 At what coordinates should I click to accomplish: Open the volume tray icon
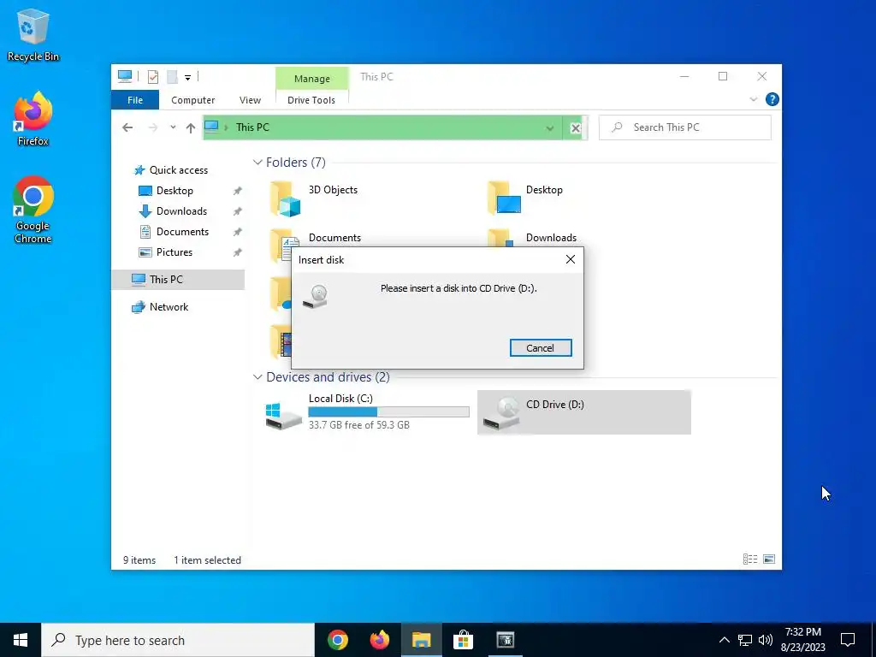point(766,640)
